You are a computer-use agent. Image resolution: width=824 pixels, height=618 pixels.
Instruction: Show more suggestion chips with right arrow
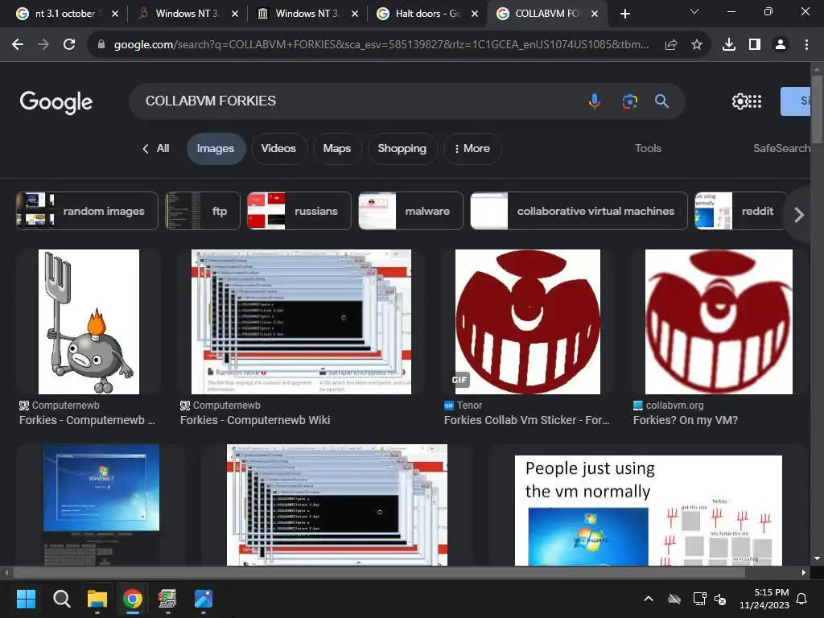(x=799, y=214)
